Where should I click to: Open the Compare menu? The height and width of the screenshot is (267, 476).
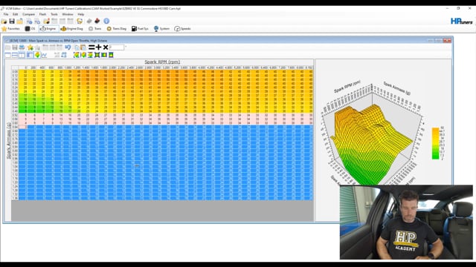pyautogui.click(x=28, y=14)
